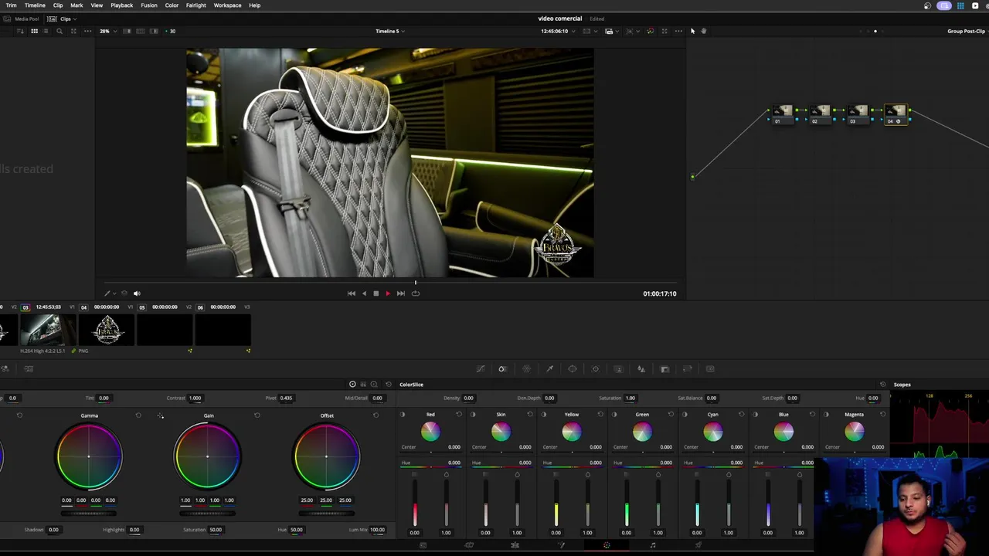Switch gallery to list view
Image resolution: width=989 pixels, height=556 pixels.
[46, 31]
